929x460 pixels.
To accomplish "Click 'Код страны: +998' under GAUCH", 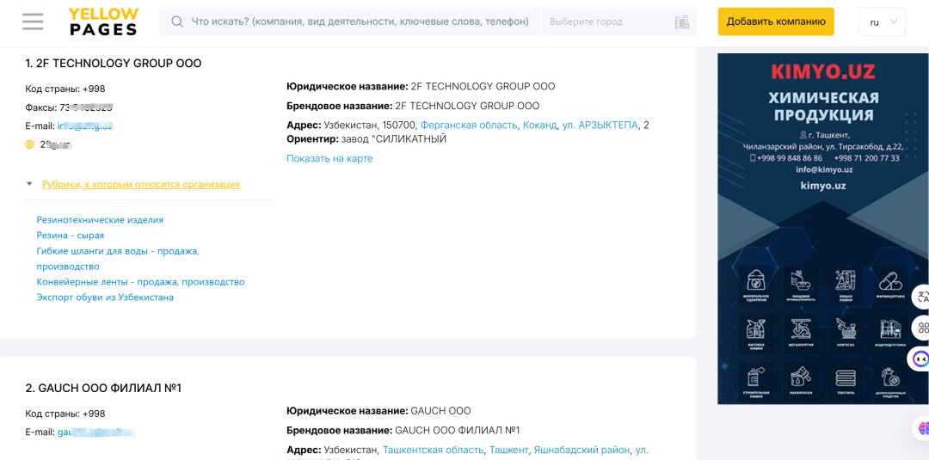I will point(65,414).
